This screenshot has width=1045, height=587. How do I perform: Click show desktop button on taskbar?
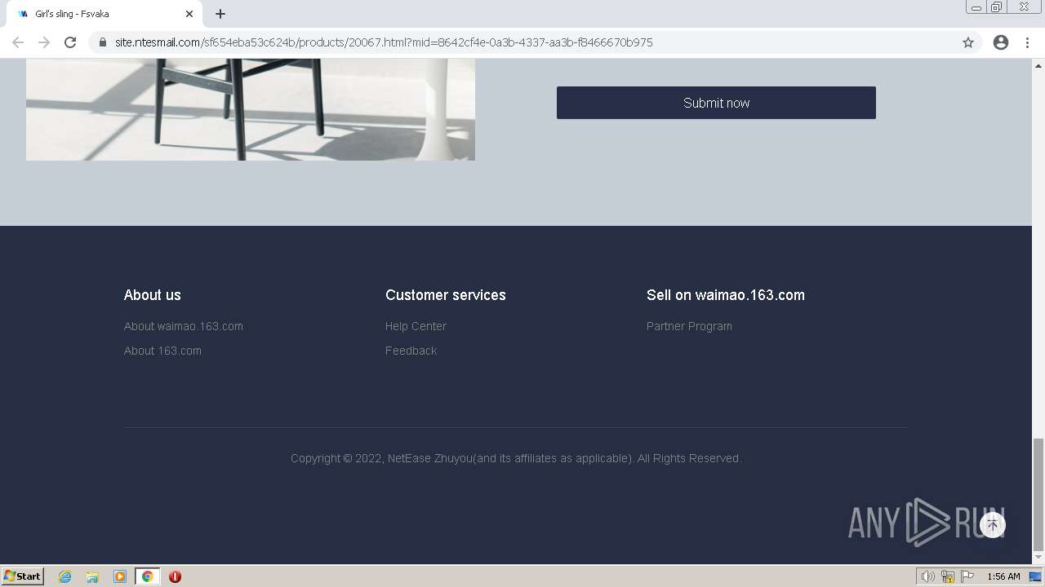coord(1035,576)
